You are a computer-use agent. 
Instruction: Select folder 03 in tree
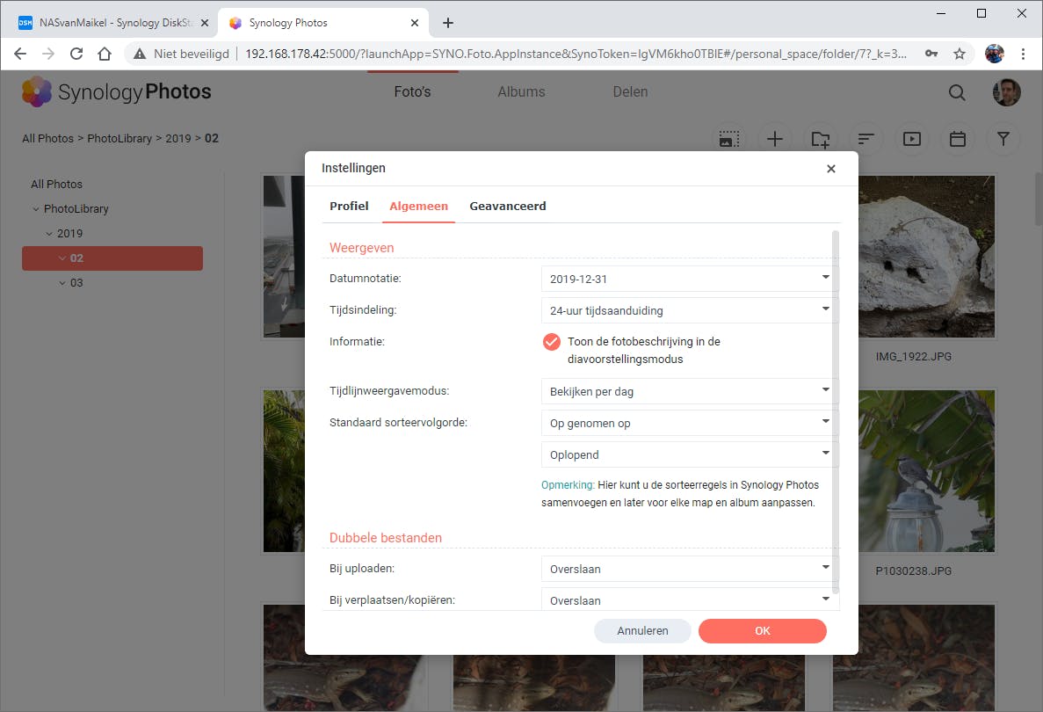pos(76,283)
